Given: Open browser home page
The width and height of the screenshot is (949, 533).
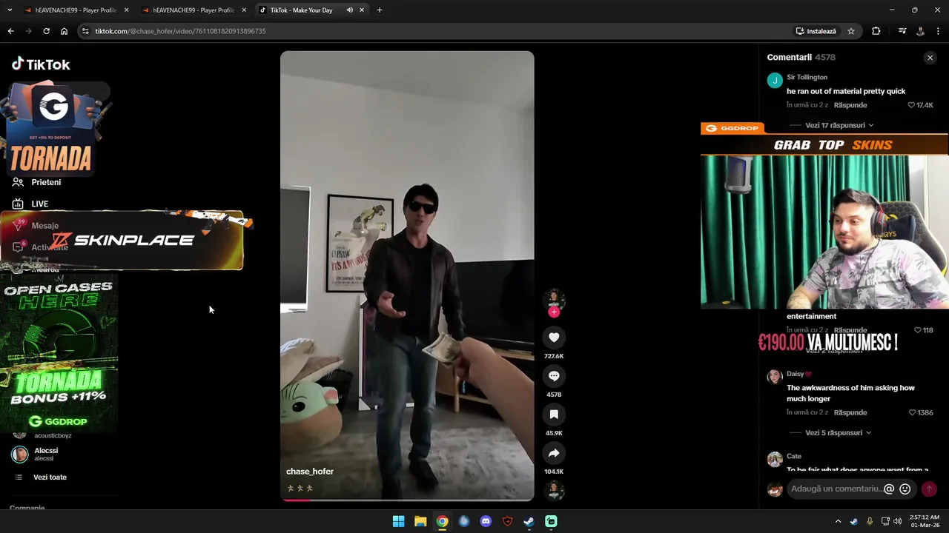Looking at the screenshot, I should pyautogui.click(x=64, y=31).
